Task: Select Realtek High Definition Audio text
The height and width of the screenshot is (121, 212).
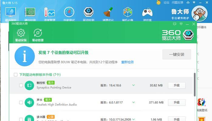Action: coord(57,105)
